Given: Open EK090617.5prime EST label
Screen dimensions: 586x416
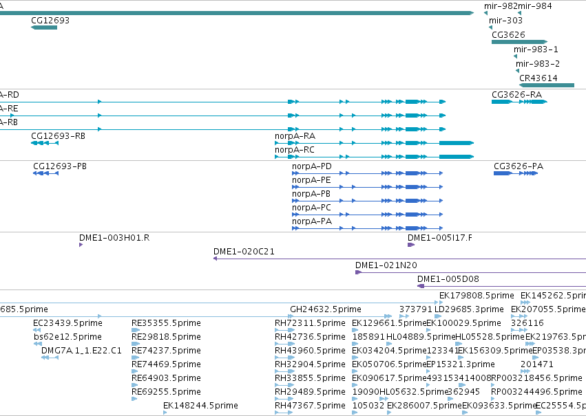Looking at the screenshot, I should click(389, 378).
